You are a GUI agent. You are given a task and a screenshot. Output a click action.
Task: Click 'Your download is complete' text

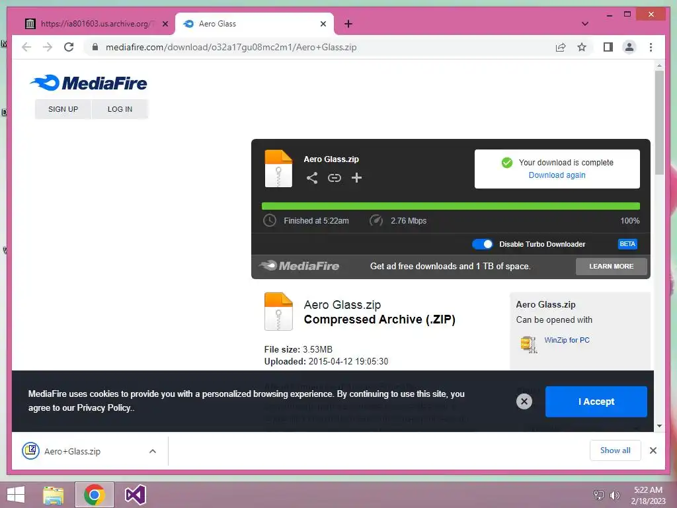tap(566, 163)
